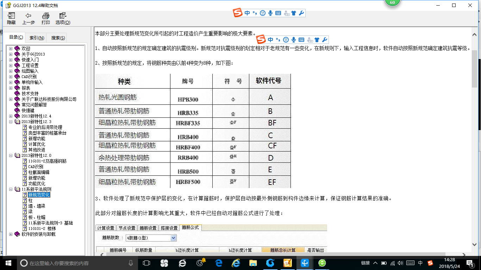Open the 计算优化 topic

[37, 144]
